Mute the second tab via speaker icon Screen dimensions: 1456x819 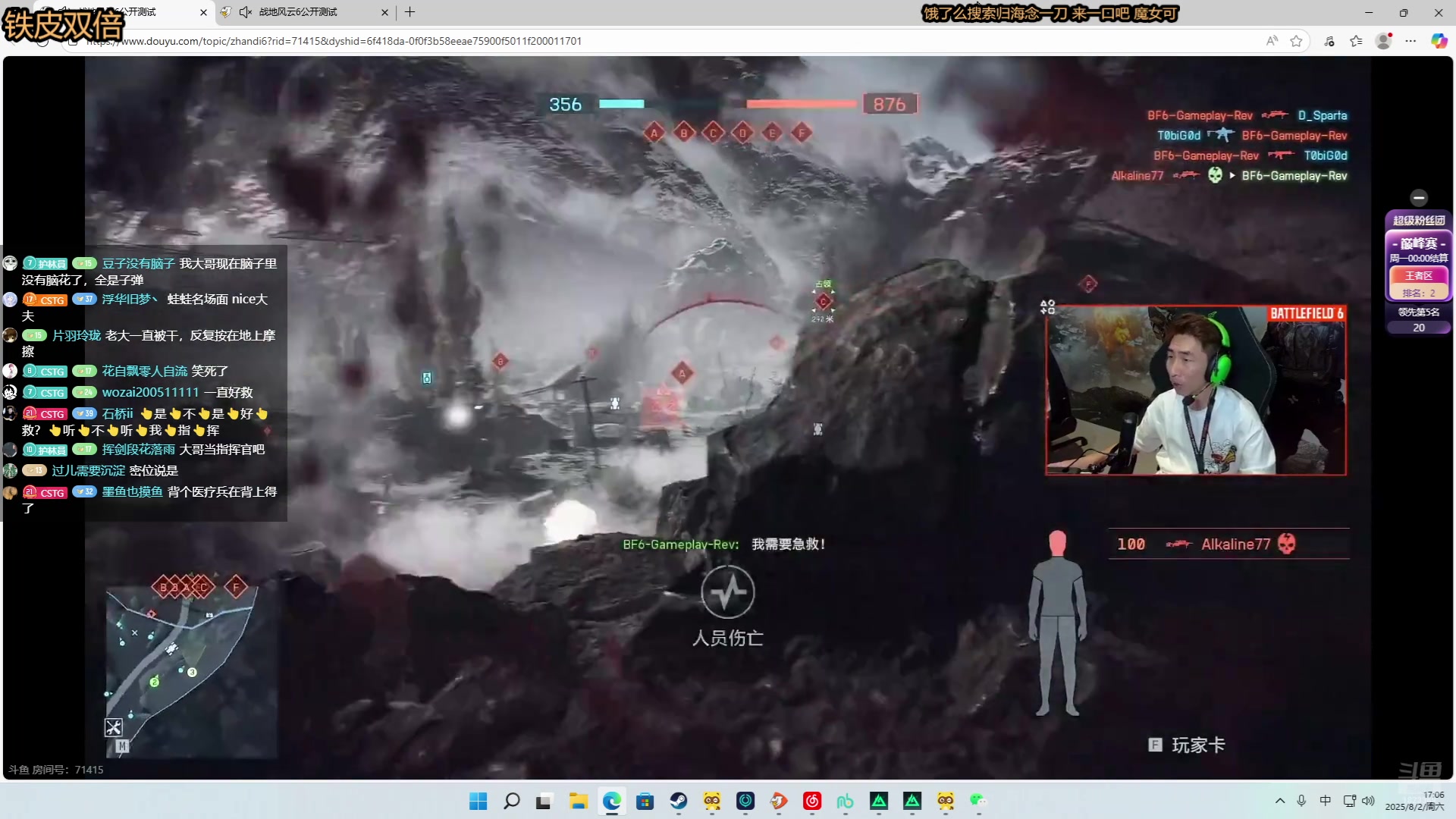coord(245,12)
